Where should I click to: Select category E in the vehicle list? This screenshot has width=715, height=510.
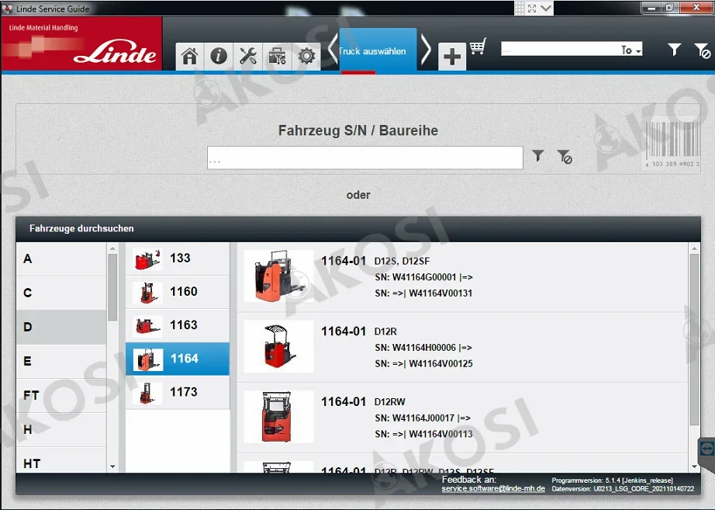[61, 361]
